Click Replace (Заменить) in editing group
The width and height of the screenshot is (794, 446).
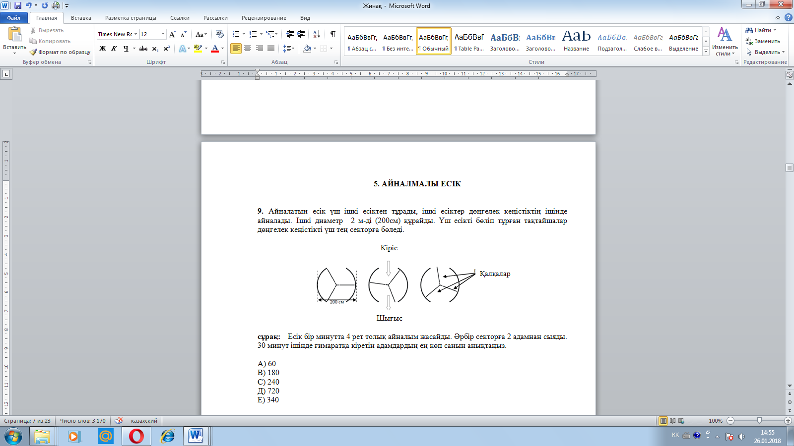click(x=763, y=41)
